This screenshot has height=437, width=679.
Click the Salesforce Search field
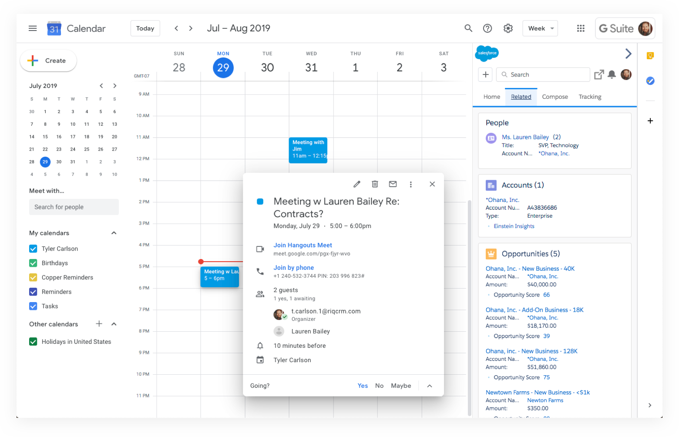(543, 74)
